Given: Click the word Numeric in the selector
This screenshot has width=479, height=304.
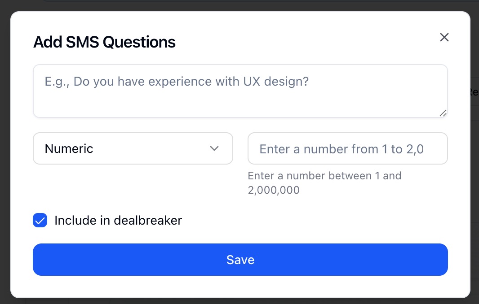Looking at the screenshot, I should (x=69, y=149).
